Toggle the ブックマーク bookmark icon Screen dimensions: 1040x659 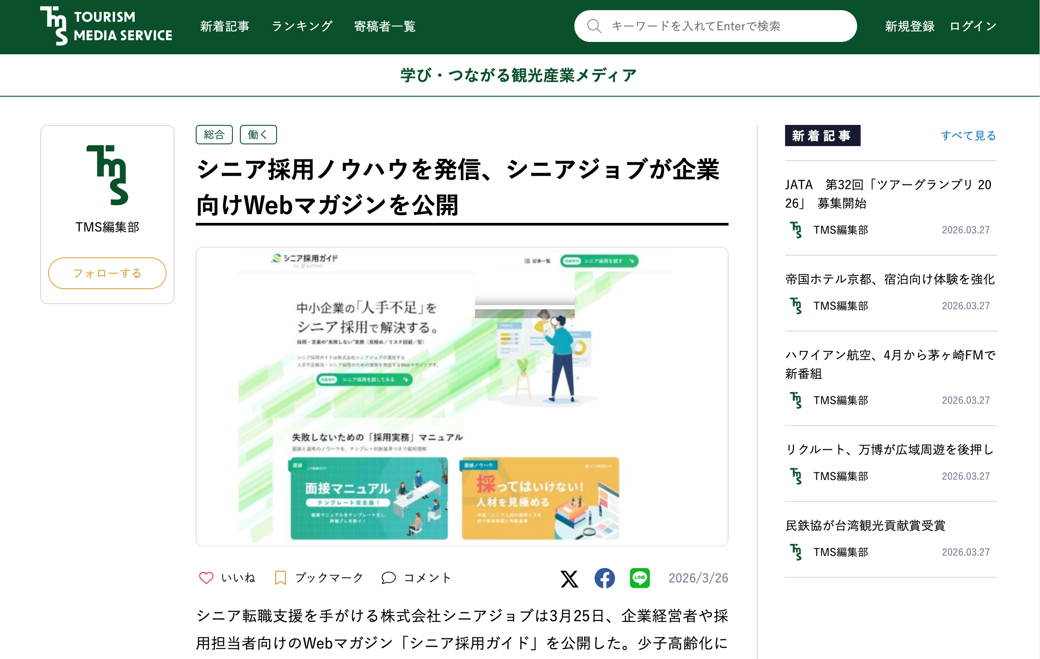click(x=280, y=578)
